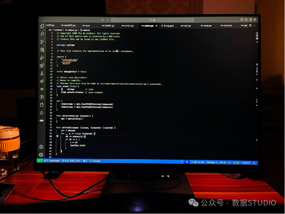Open notifications bell in status bar
The height and width of the screenshot is (214, 285).
pos(254,163)
